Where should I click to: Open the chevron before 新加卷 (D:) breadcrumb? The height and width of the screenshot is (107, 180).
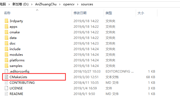coord(9,4)
